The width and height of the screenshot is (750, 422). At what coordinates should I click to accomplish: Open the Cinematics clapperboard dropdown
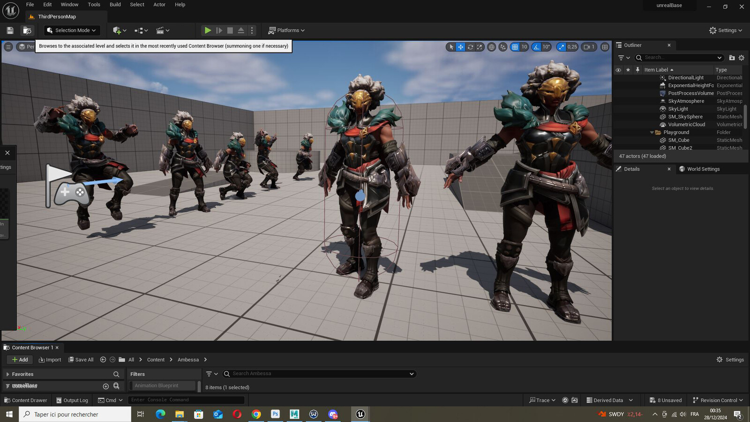[x=163, y=30]
